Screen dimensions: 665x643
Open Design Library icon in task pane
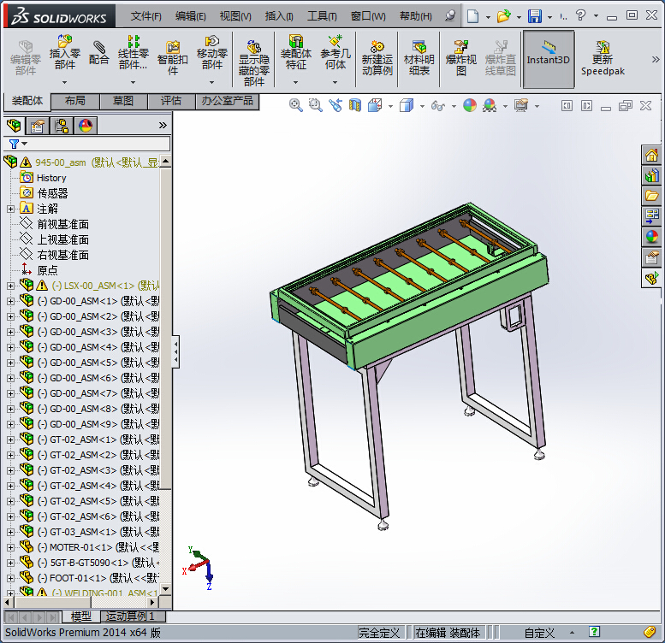click(x=651, y=175)
